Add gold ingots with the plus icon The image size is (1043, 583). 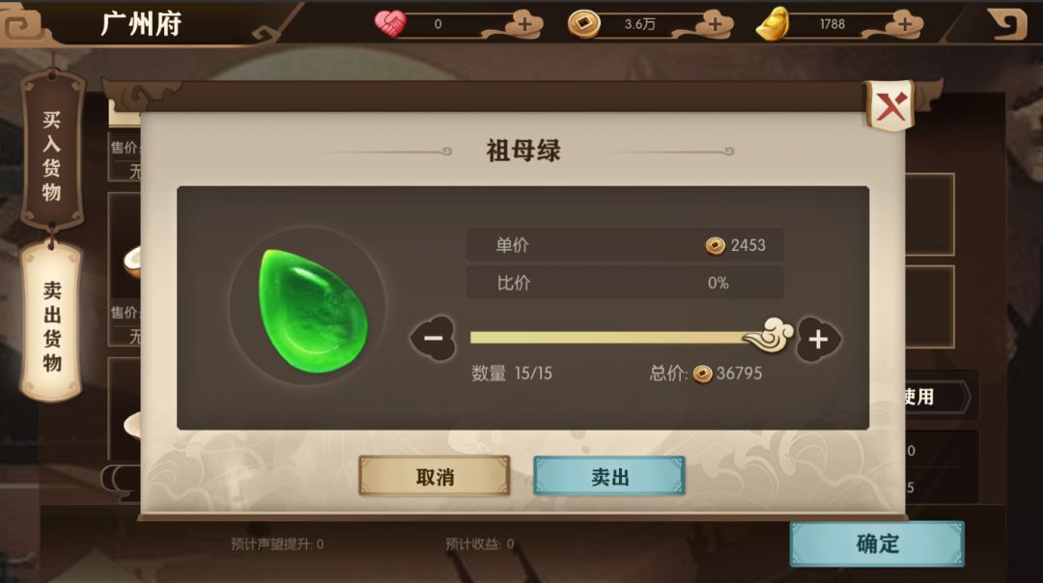[x=905, y=24]
